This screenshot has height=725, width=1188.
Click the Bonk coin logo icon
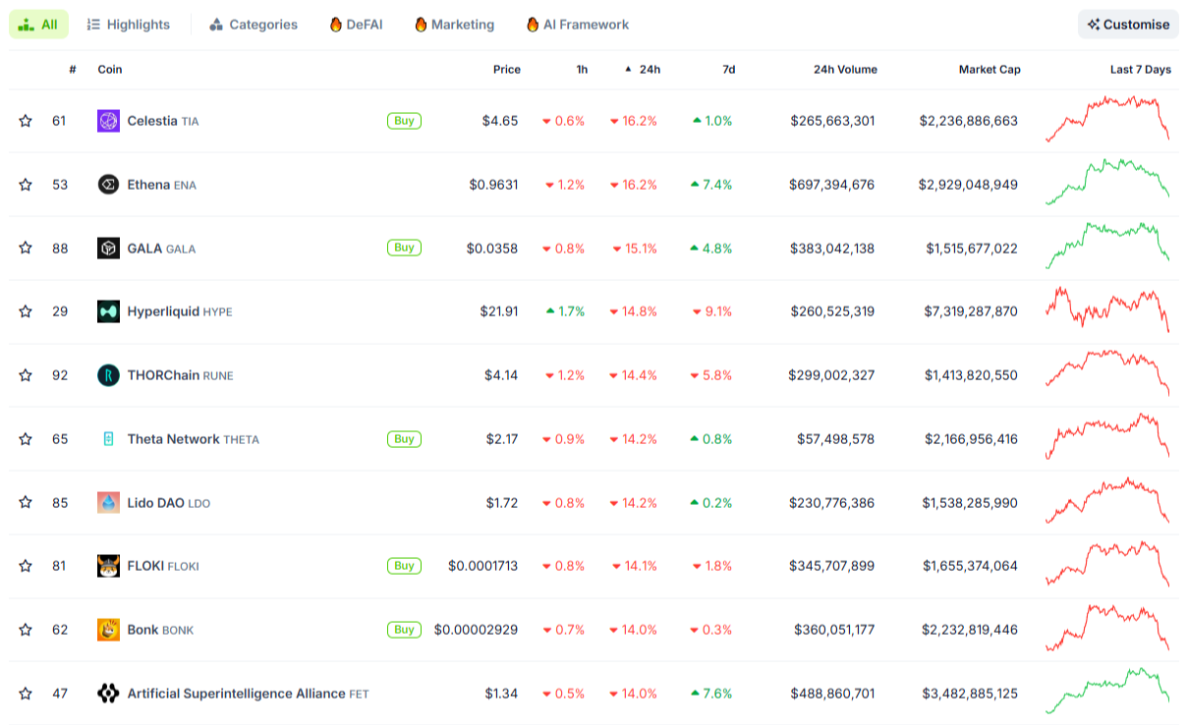pos(108,630)
